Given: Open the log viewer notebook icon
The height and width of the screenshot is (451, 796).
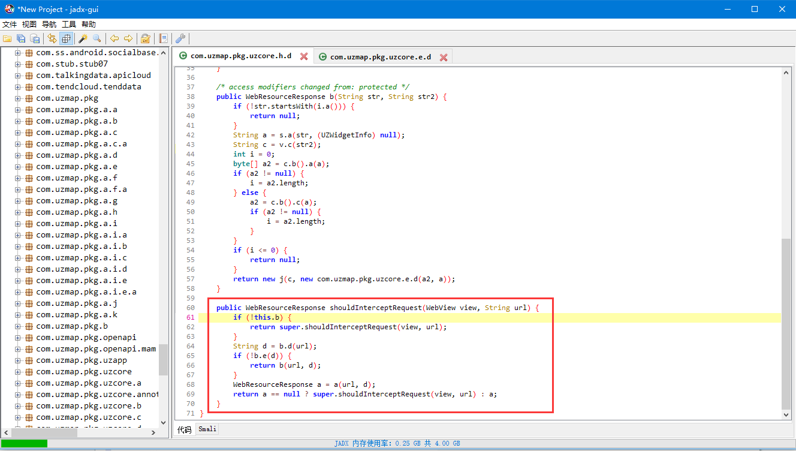Looking at the screenshot, I should click(163, 39).
